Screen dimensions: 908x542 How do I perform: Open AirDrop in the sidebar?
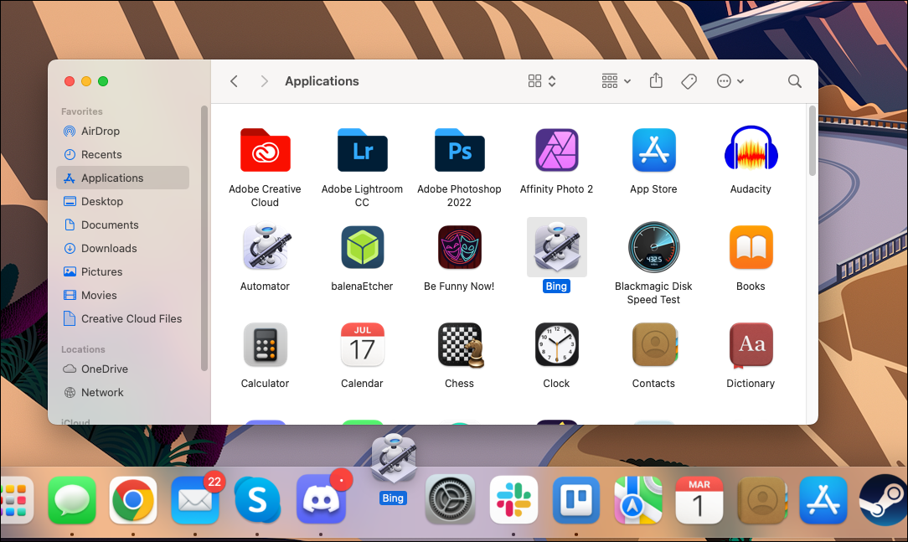[x=123, y=131]
